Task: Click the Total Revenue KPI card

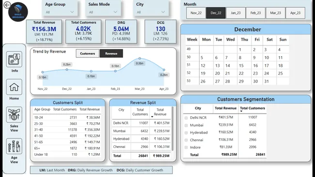Action: point(44,31)
